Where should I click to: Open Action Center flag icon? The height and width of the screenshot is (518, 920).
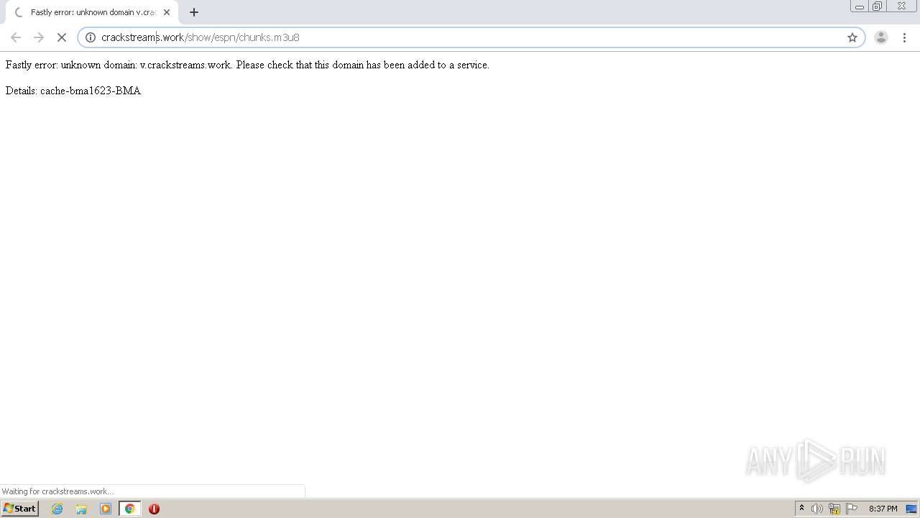coord(852,509)
